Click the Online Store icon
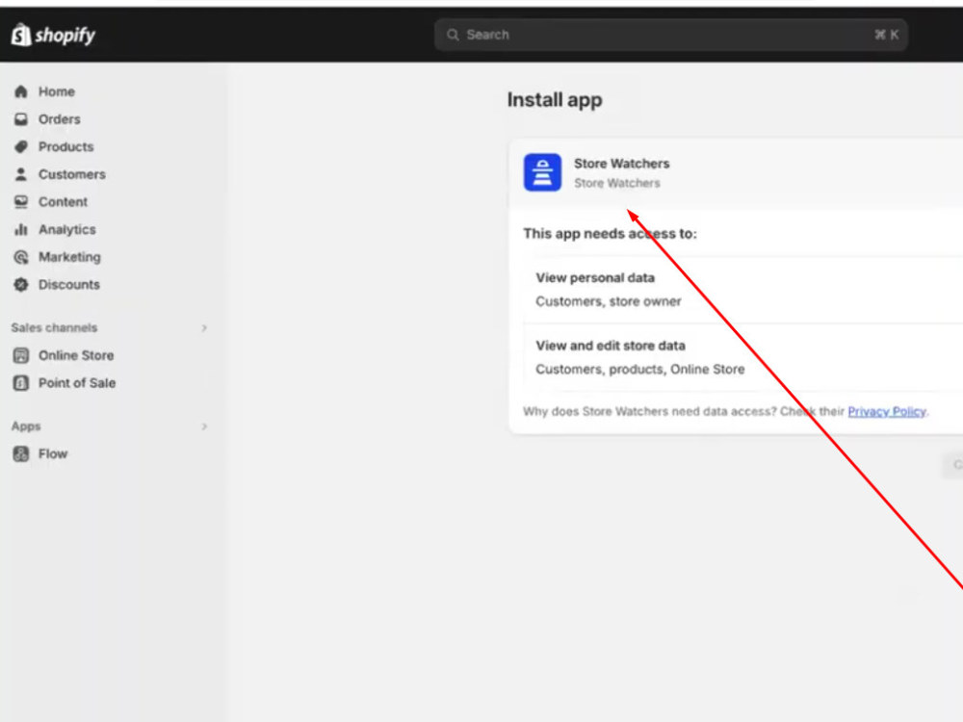Screen dimensions: 963x722 click(21, 355)
